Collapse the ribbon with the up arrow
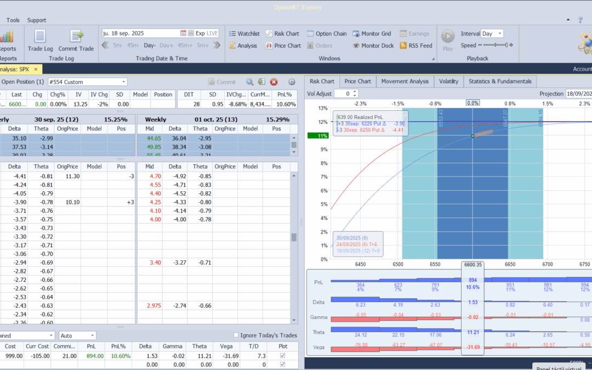The image size is (592, 370). [568, 20]
